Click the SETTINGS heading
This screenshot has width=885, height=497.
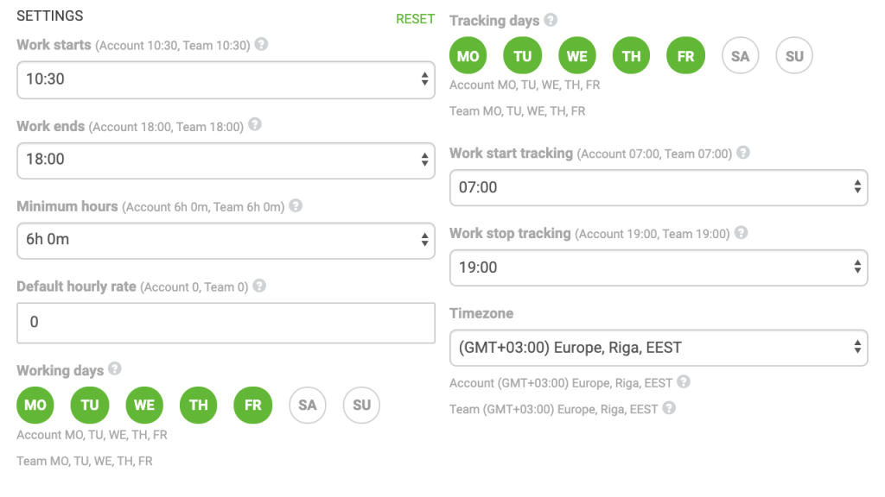click(50, 16)
